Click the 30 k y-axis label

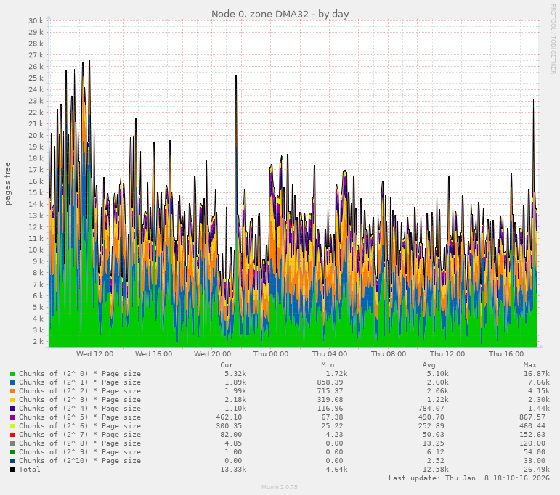(x=36, y=21)
